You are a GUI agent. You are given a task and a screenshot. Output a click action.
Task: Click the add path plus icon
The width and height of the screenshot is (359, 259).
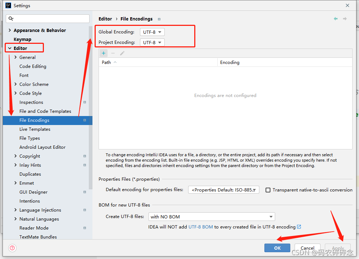[x=104, y=53]
